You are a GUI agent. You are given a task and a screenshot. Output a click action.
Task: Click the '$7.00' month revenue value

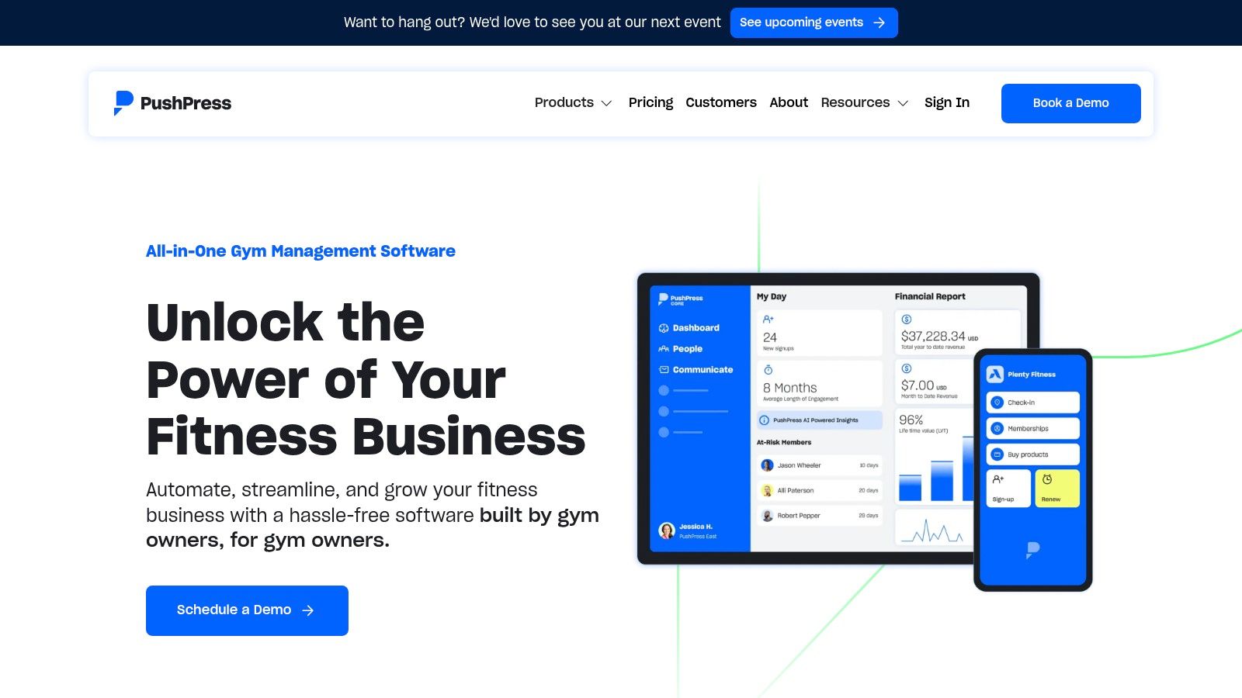[918, 385]
